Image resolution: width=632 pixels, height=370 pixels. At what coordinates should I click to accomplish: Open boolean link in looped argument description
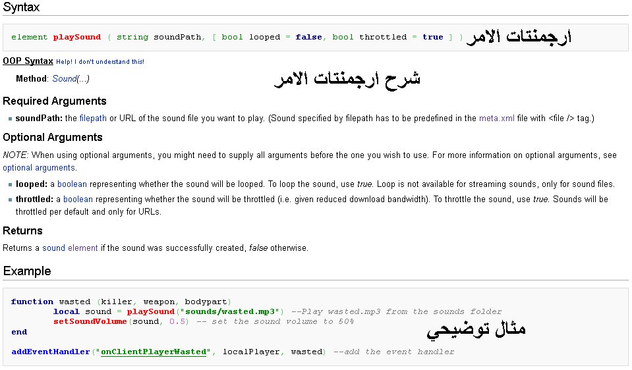(72, 184)
